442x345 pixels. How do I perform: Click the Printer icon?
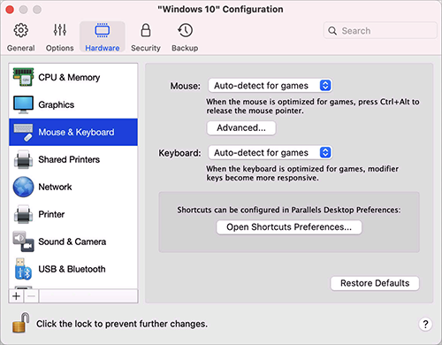pos(23,214)
